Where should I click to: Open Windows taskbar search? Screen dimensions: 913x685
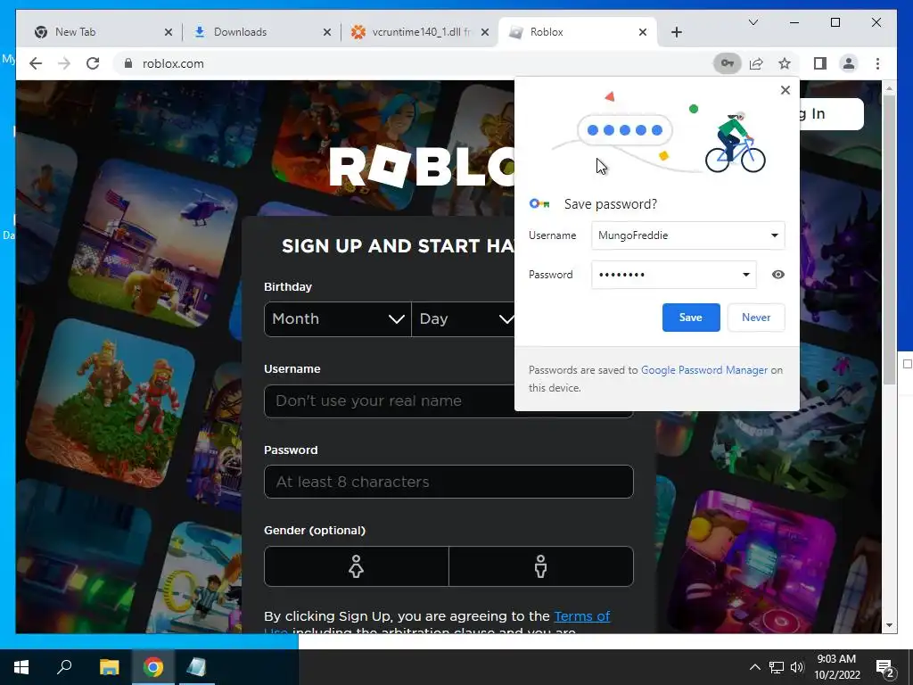coord(64,667)
